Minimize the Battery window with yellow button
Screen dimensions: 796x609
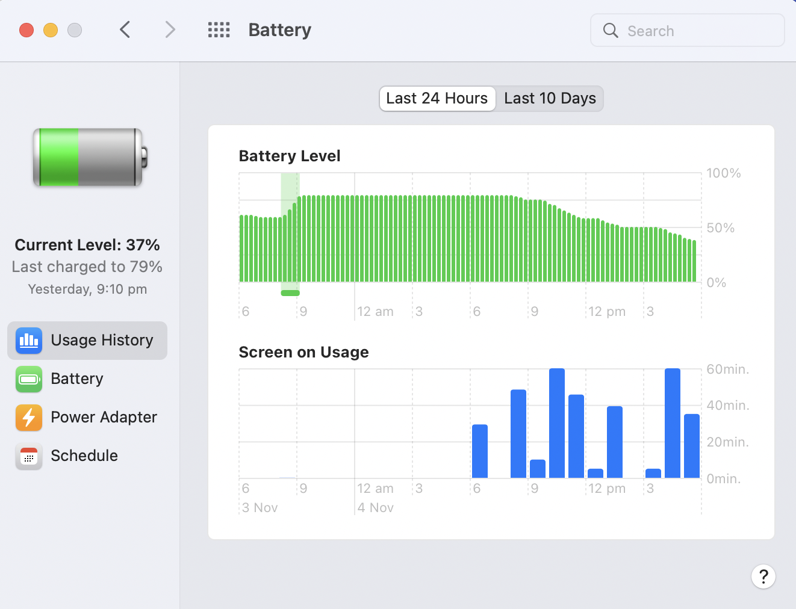tap(51, 30)
